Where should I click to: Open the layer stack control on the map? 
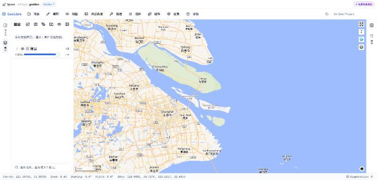361,47
